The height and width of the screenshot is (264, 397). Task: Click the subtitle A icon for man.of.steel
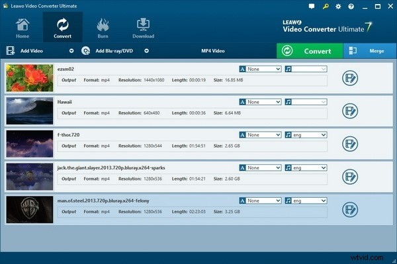tap(242, 200)
